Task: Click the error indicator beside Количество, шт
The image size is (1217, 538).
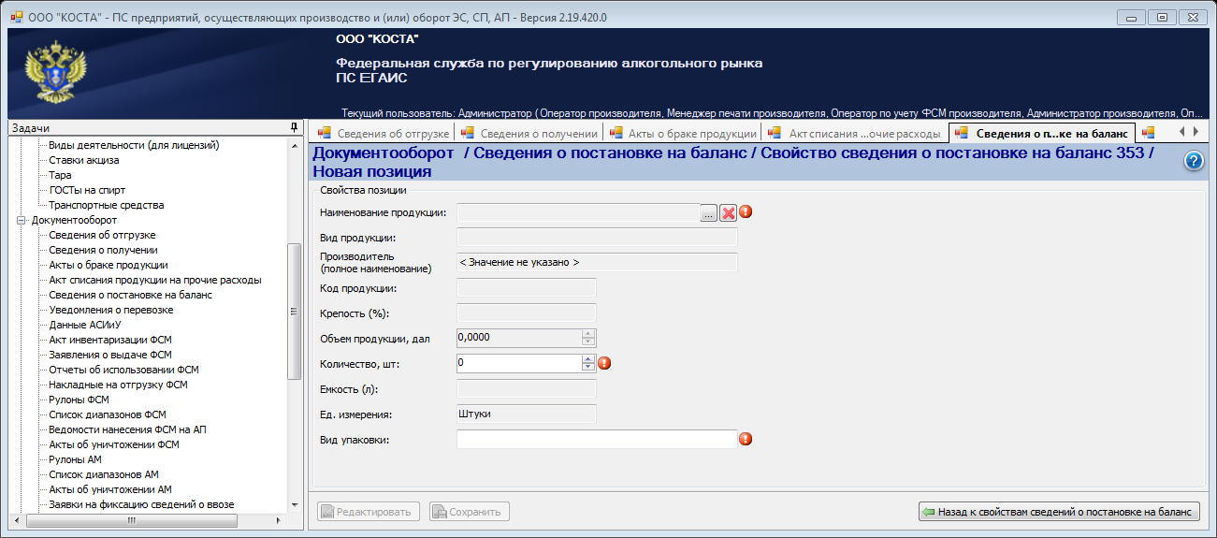Action: [604, 363]
